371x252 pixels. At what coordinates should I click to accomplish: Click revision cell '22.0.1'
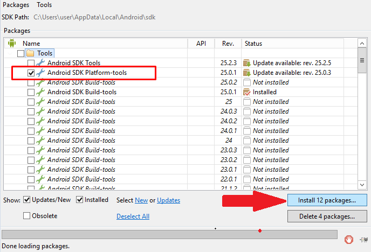228,179
